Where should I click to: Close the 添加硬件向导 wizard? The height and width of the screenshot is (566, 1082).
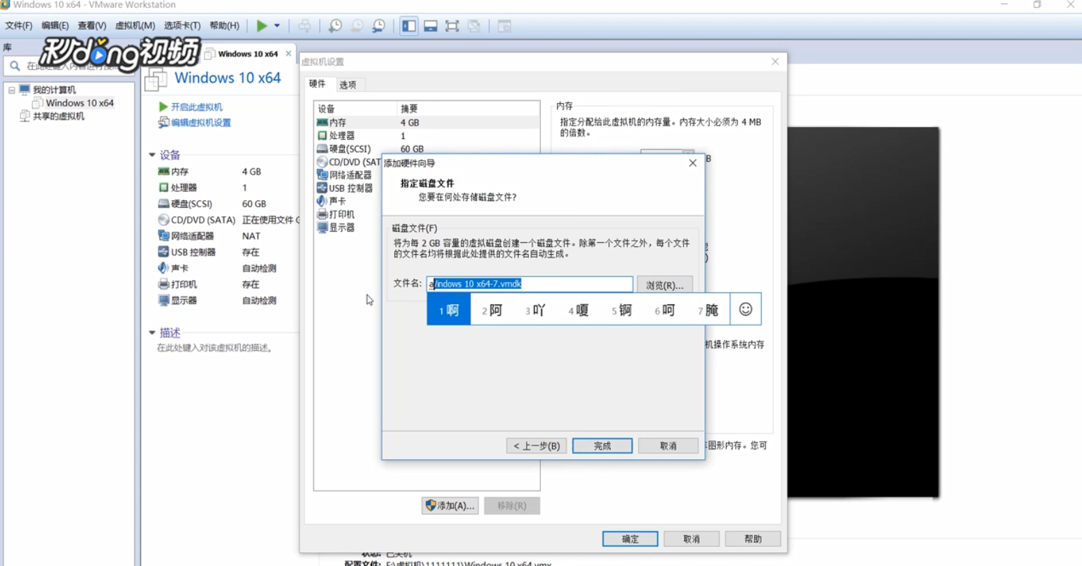coord(692,163)
